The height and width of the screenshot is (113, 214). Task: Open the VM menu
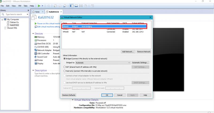[20, 6]
